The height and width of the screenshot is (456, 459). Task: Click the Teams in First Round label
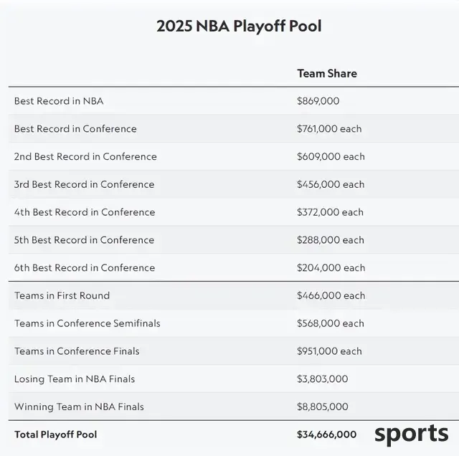coord(62,295)
